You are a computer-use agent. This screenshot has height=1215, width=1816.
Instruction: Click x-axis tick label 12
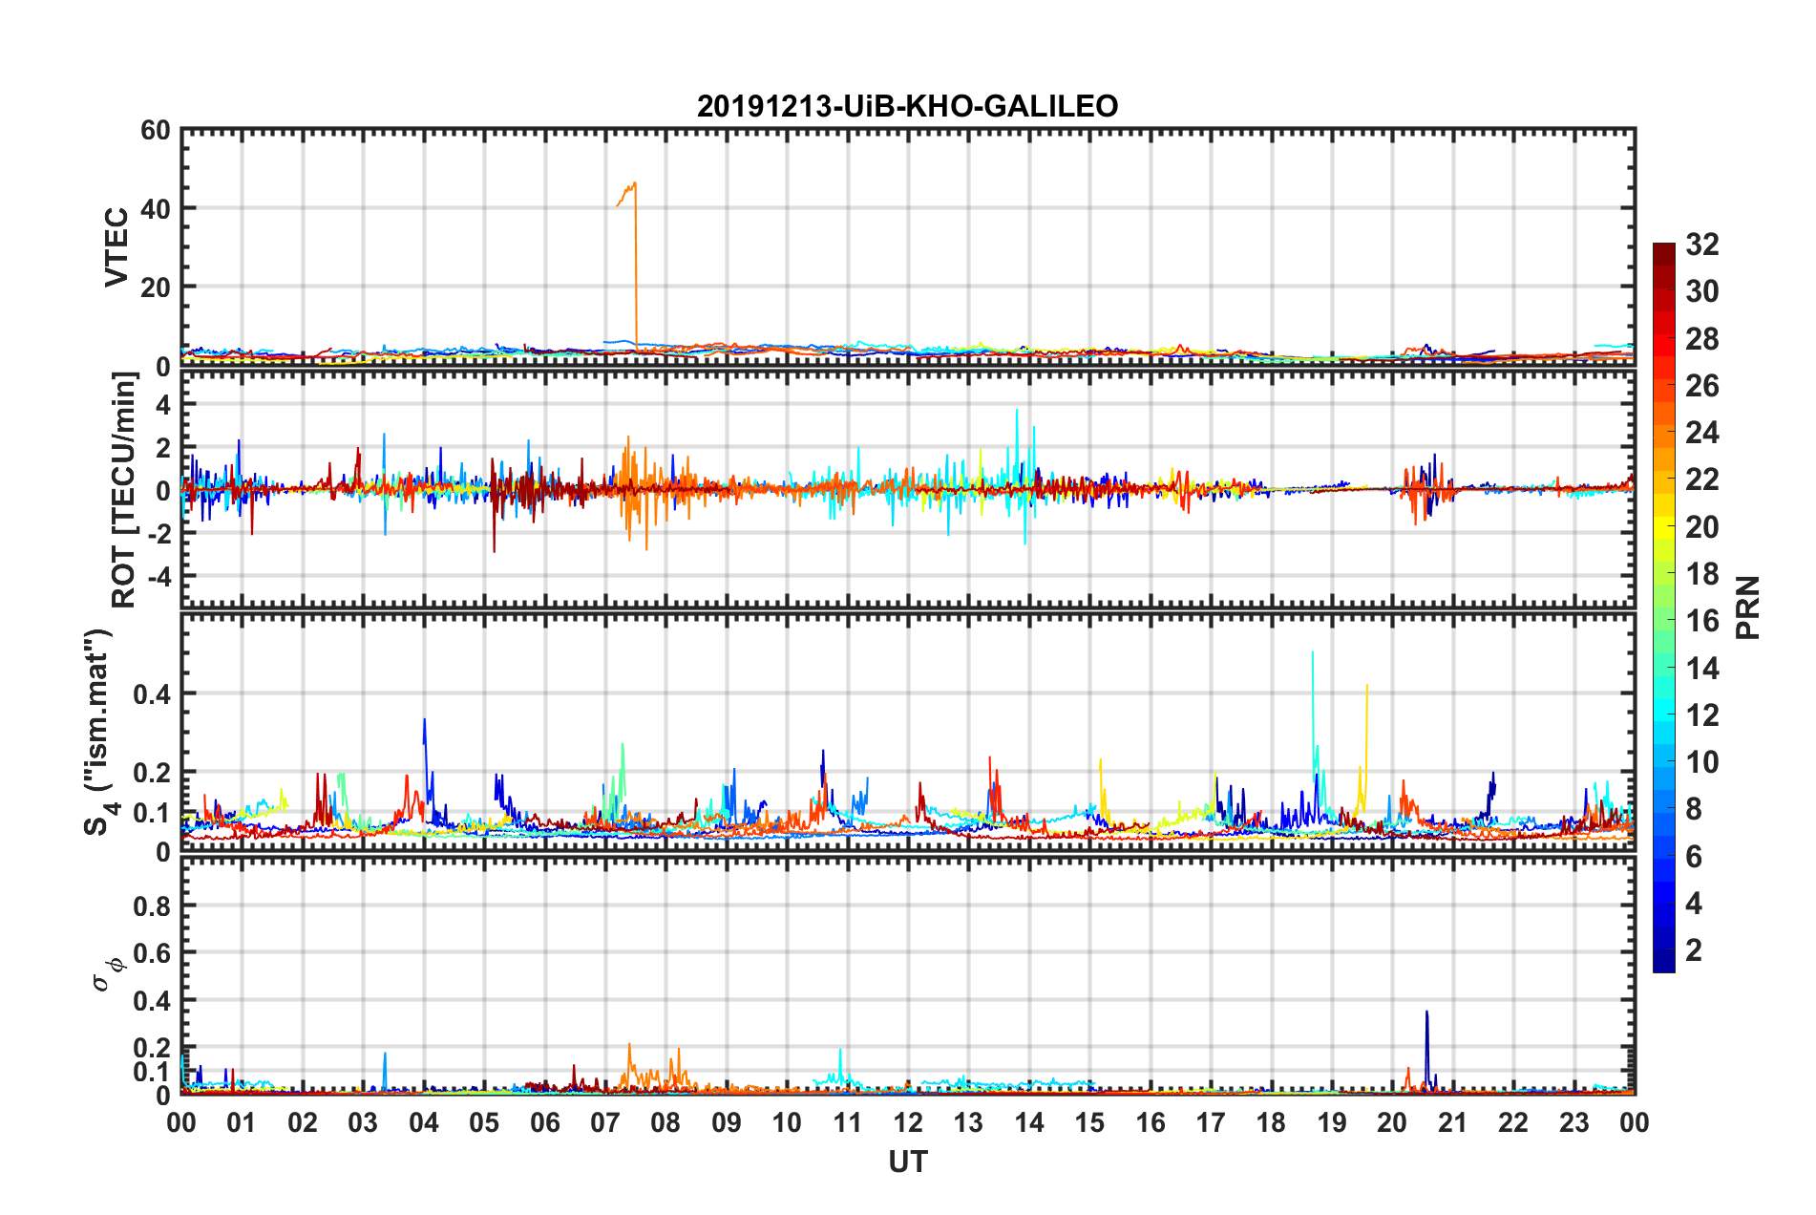pos(907,1122)
